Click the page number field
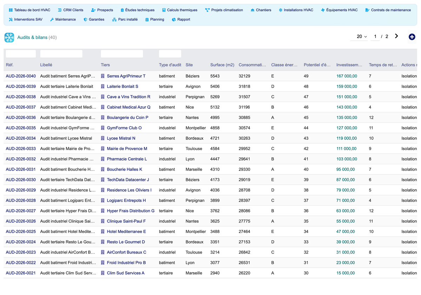This screenshot has height=295, width=421. click(375, 36)
